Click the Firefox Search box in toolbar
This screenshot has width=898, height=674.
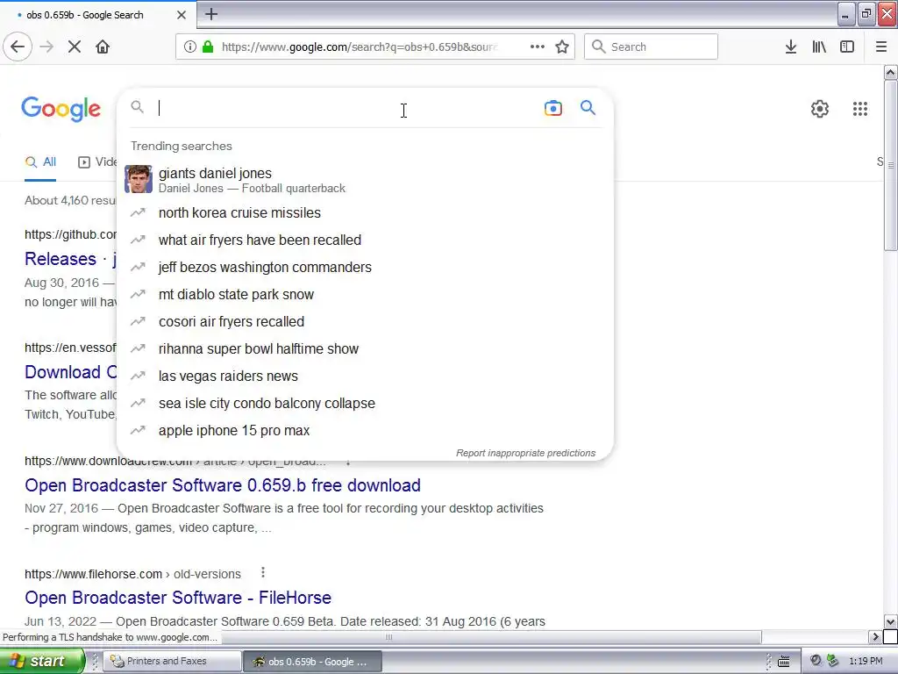coord(652,47)
